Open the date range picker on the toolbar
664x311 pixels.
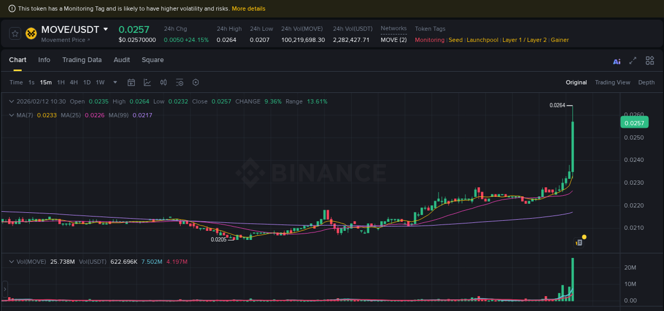coord(131,82)
